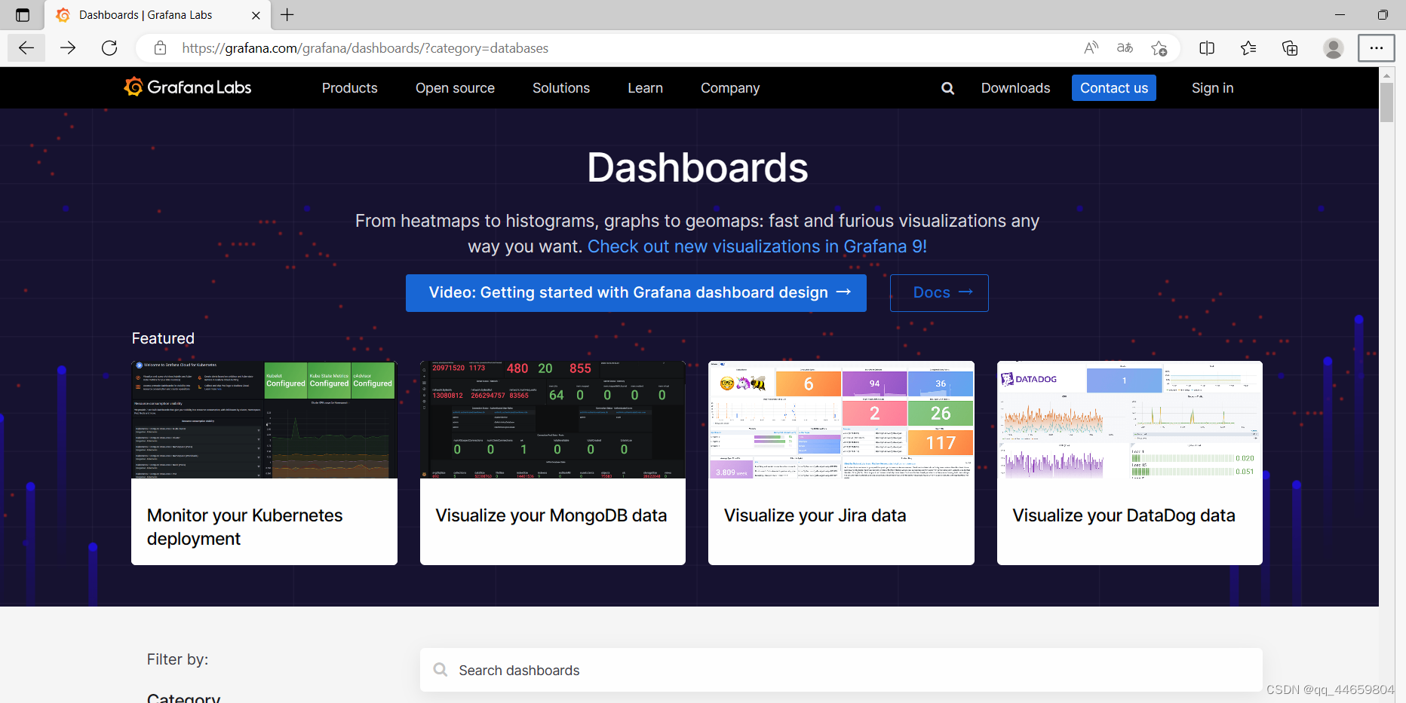Click the search icon in Search dashboards
This screenshot has height=703, width=1406.
coord(441,670)
